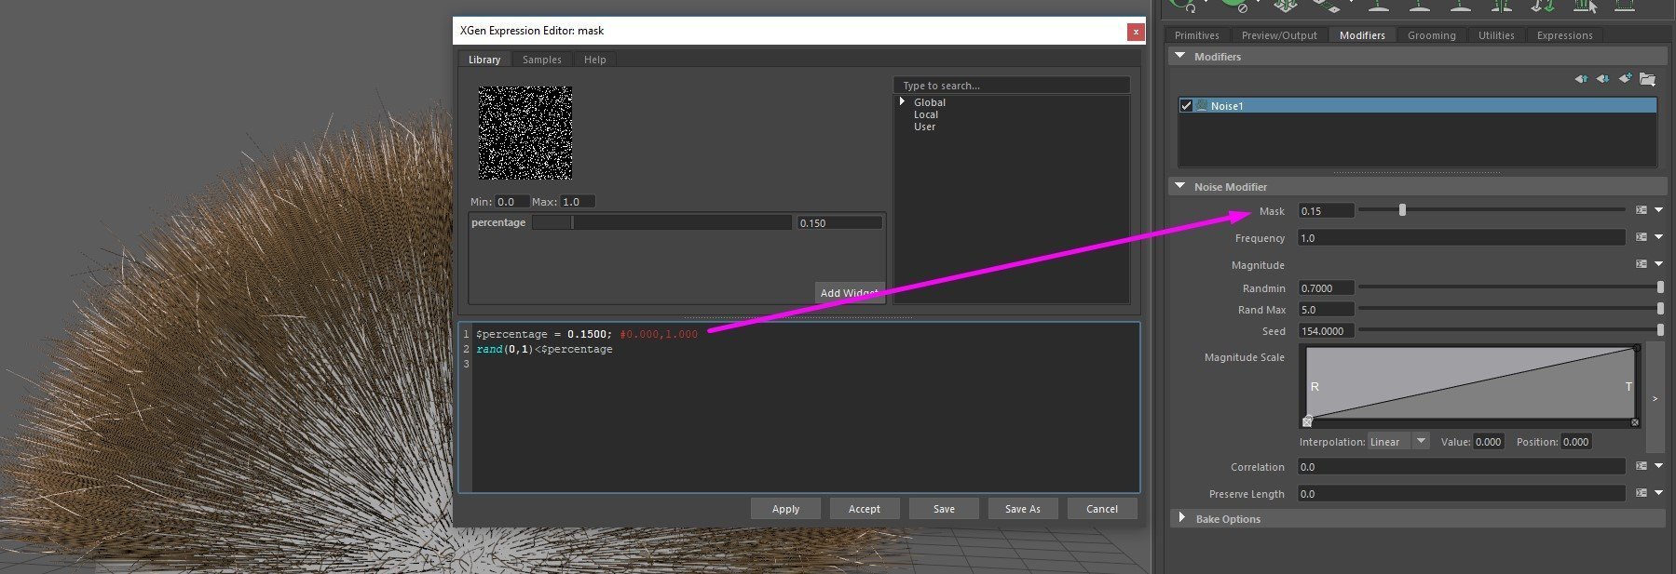Collapse the Noise Modifier section
Viewport: 1676px width, 574px height.
(x=1180, y=186)
